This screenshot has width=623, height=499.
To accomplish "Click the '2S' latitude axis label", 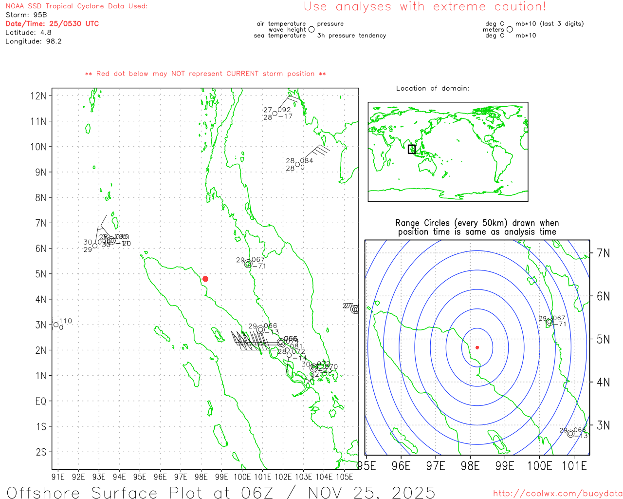I will (x=41, y=452).
